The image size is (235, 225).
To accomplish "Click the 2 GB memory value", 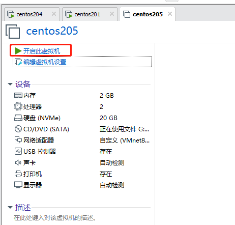I will click(x=107, y=96).
